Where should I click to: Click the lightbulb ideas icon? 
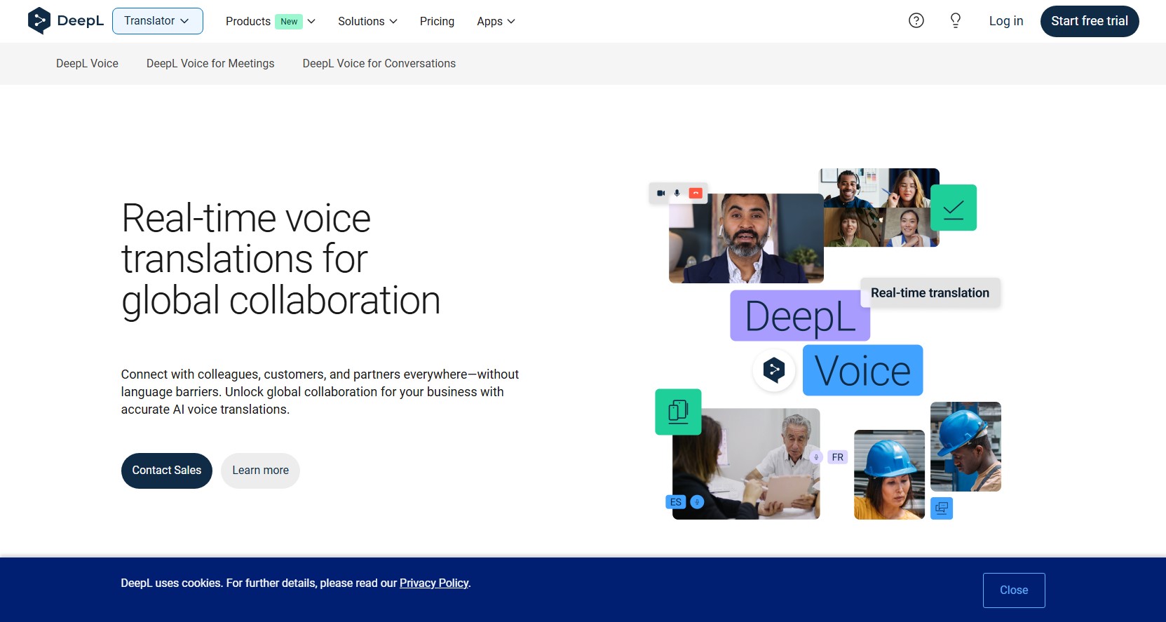tap(955, 21)
